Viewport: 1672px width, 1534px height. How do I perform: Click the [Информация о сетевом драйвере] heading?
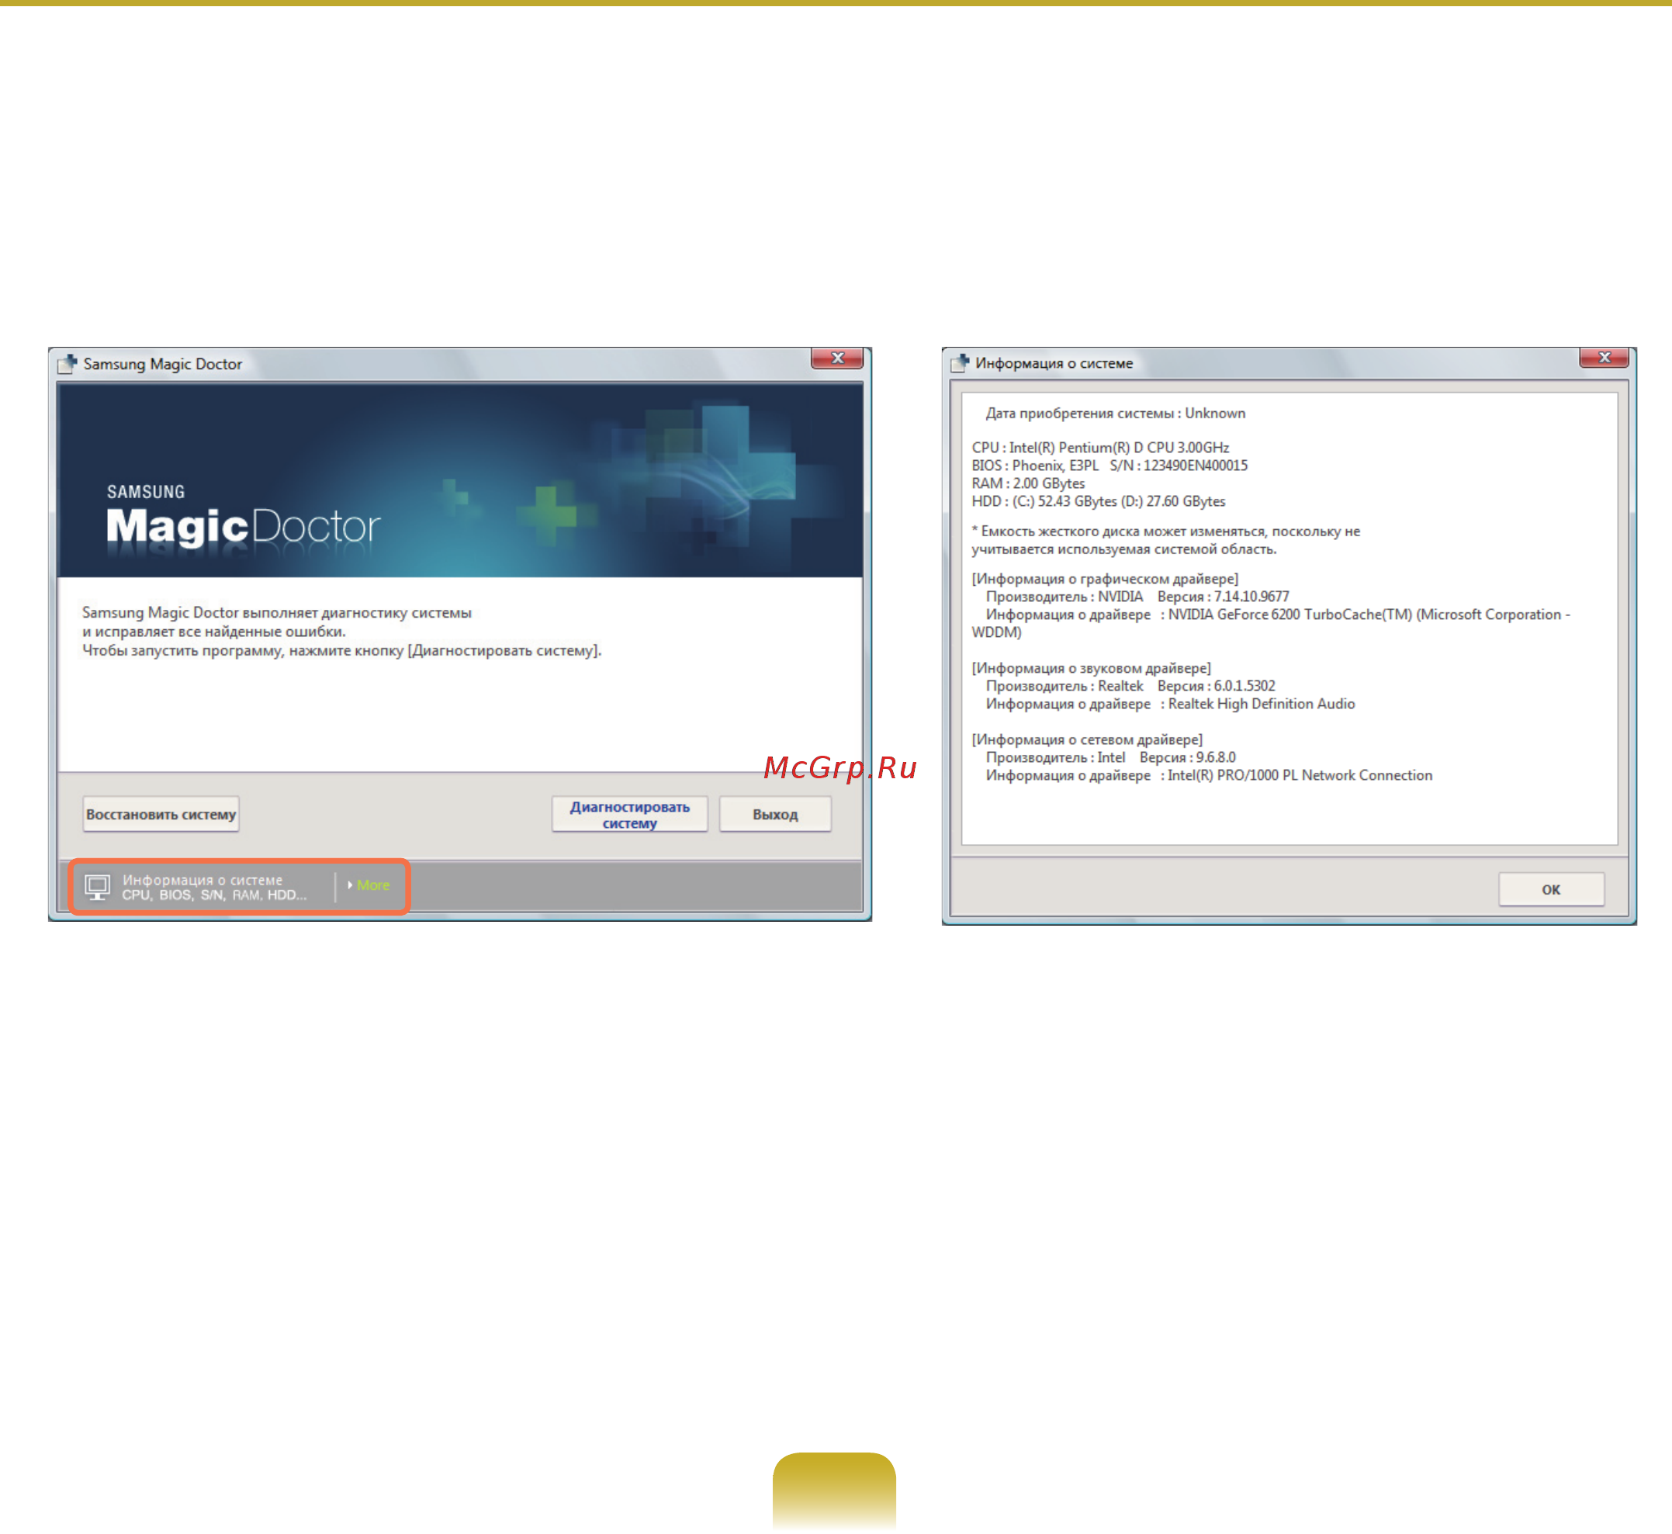tap(1087, 739)
